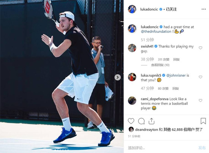Image resolution: width=209 pixels, height=153 pixels.
Task: Open rami_dopeforeva's profile picture
Action: click(x=132, y=101)
